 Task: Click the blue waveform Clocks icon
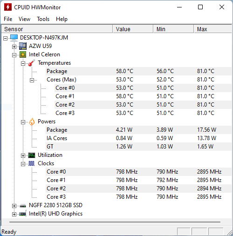(x=32, y=163)
